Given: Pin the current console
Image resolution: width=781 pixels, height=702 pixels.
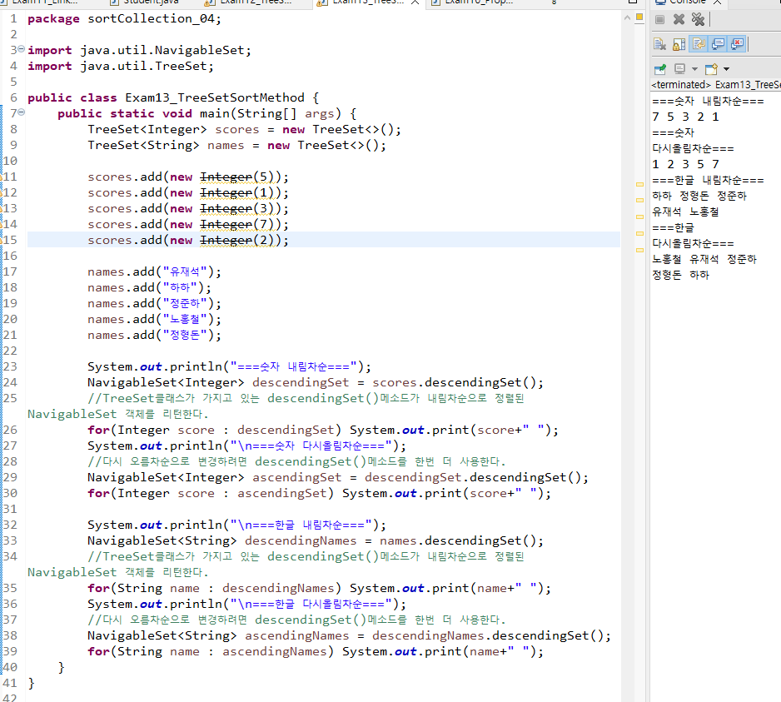Looking at the screenshot, I should tap(660, 69).
